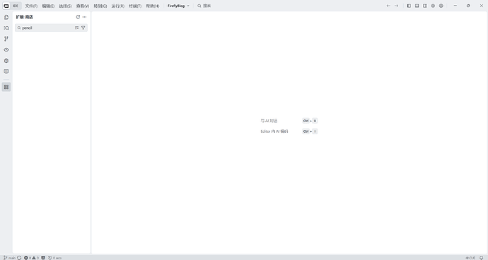Click the Ctrl+U shortcut for AI chat
Screen dimensions: 488x260
click(x=310, y=121)
